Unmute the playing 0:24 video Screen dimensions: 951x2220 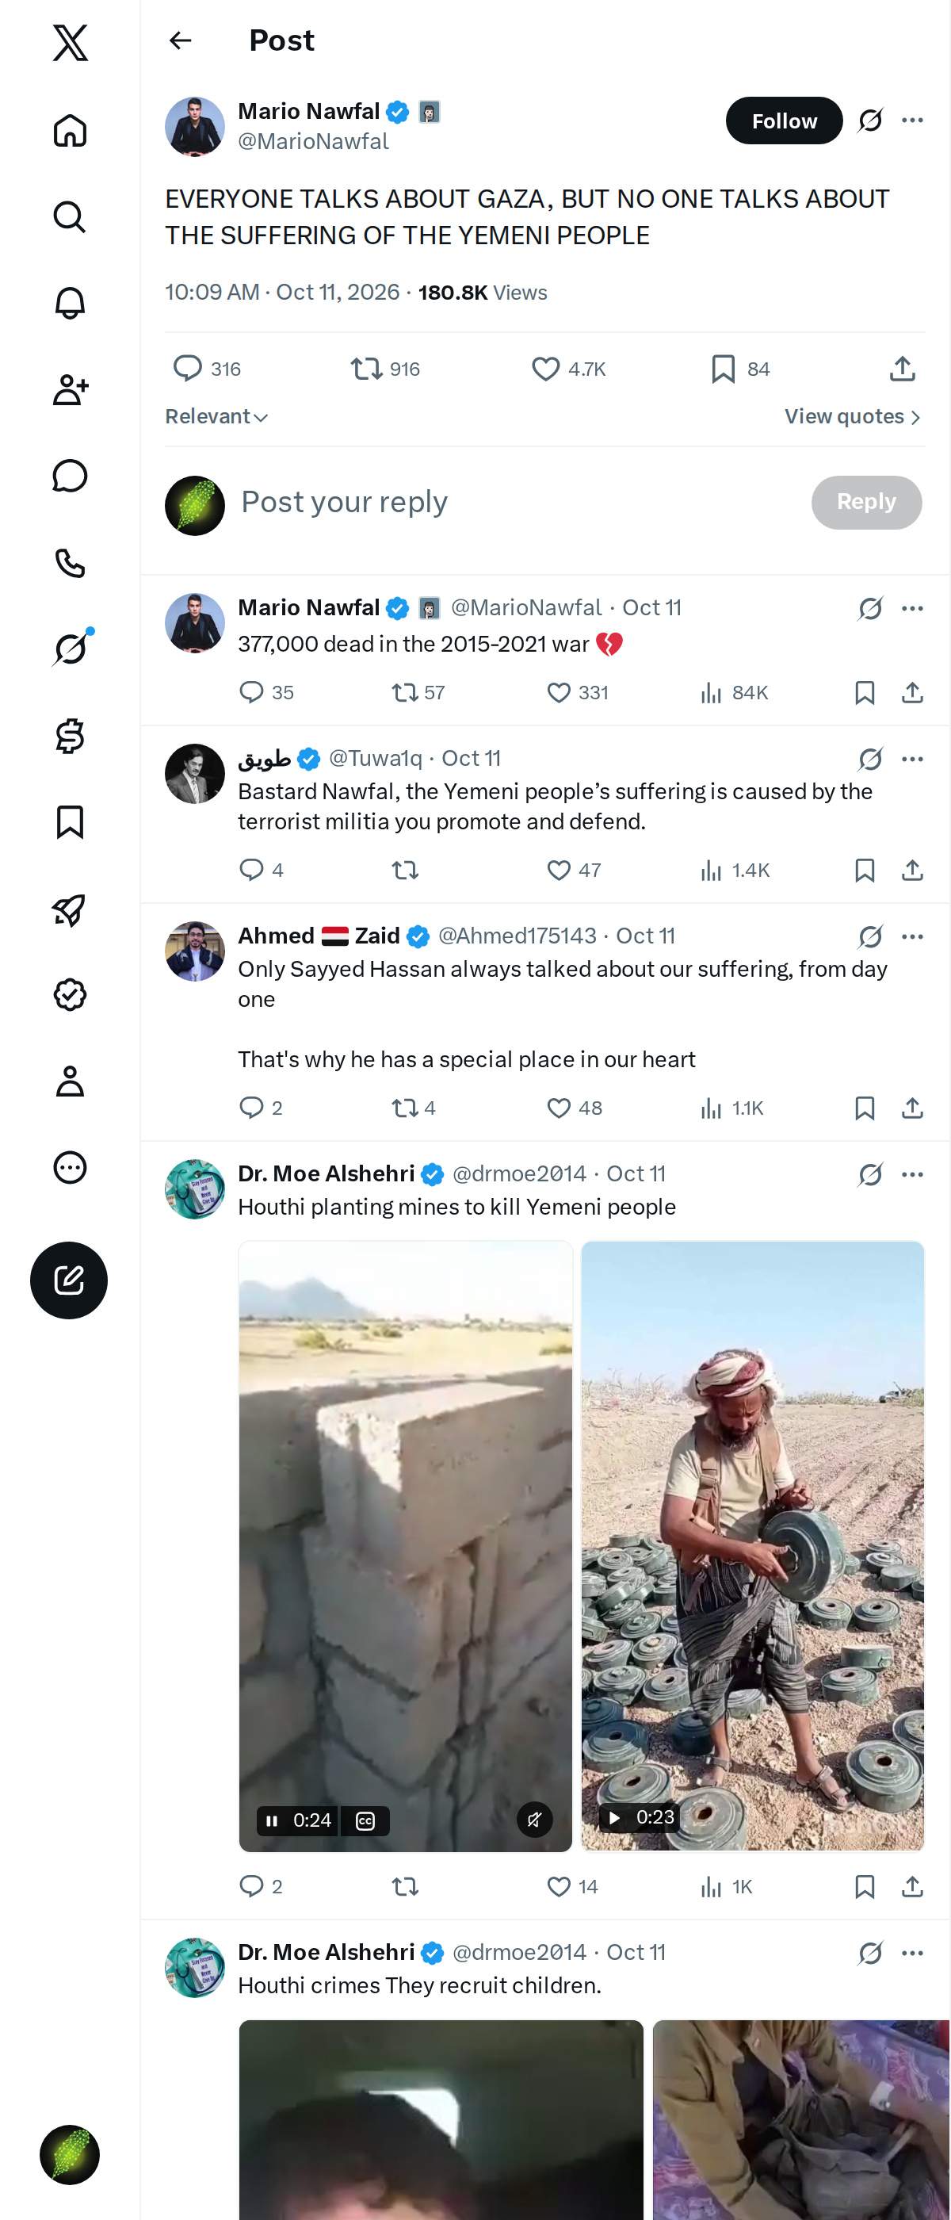534,1820
